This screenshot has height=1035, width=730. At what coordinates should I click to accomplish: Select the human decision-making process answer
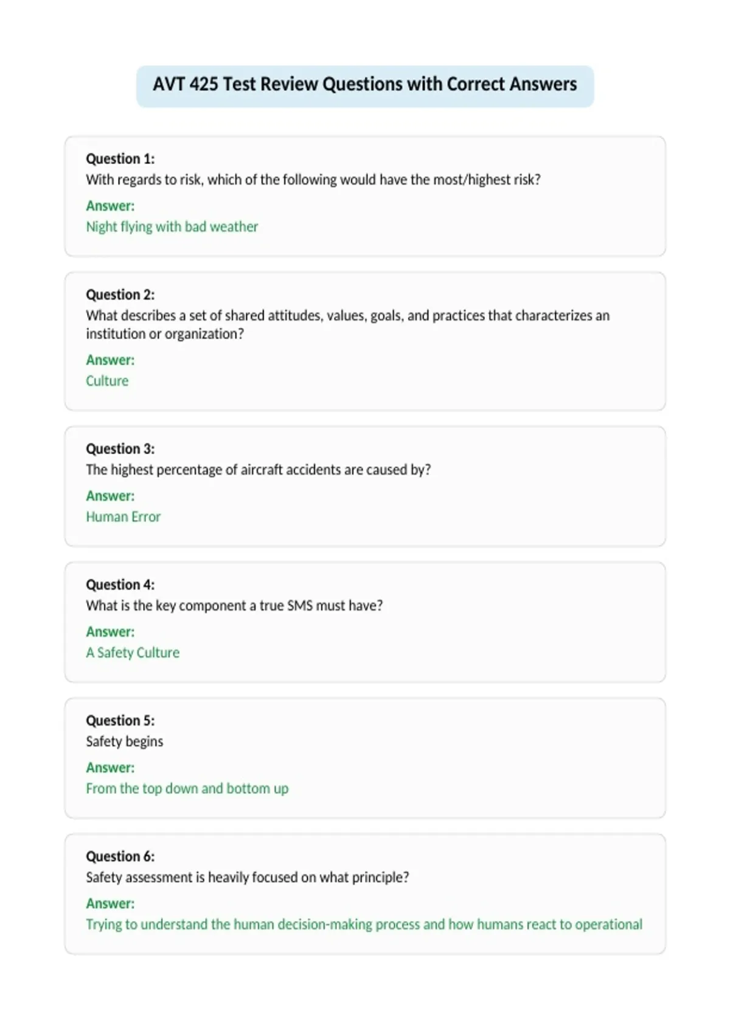pyautogui.click(x=364, y=924)
